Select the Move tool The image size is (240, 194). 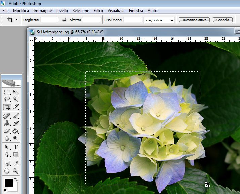coord(15,92)
